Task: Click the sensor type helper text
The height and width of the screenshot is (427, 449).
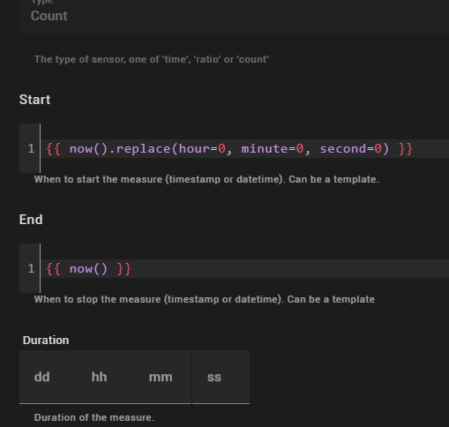Action: (x=152, y=59)
